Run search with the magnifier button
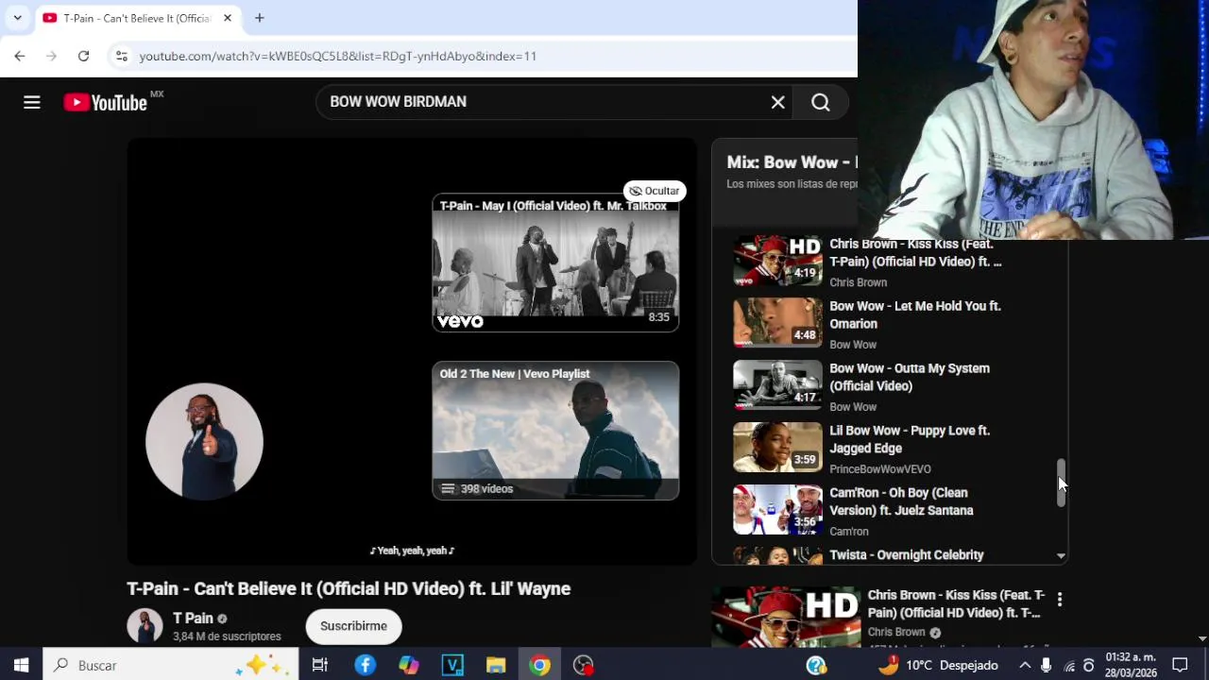Screen dimensions: 1209x680 point(821,102)
